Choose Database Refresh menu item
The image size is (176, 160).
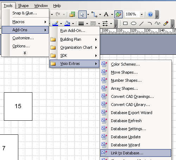click(x=136, y=121)
